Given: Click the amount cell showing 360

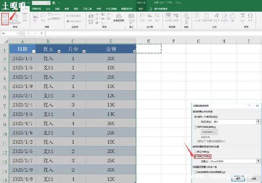Looking at the screenshot, I should click(111, 123).
